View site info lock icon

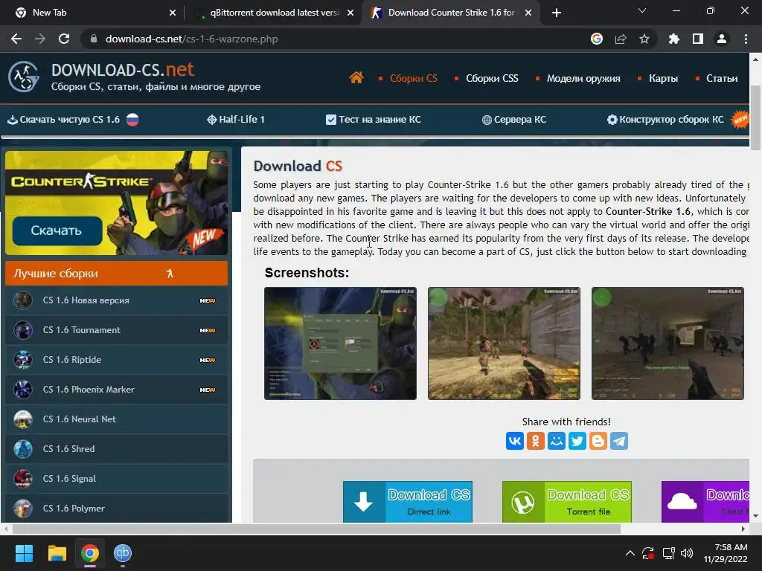coord(94,39)
